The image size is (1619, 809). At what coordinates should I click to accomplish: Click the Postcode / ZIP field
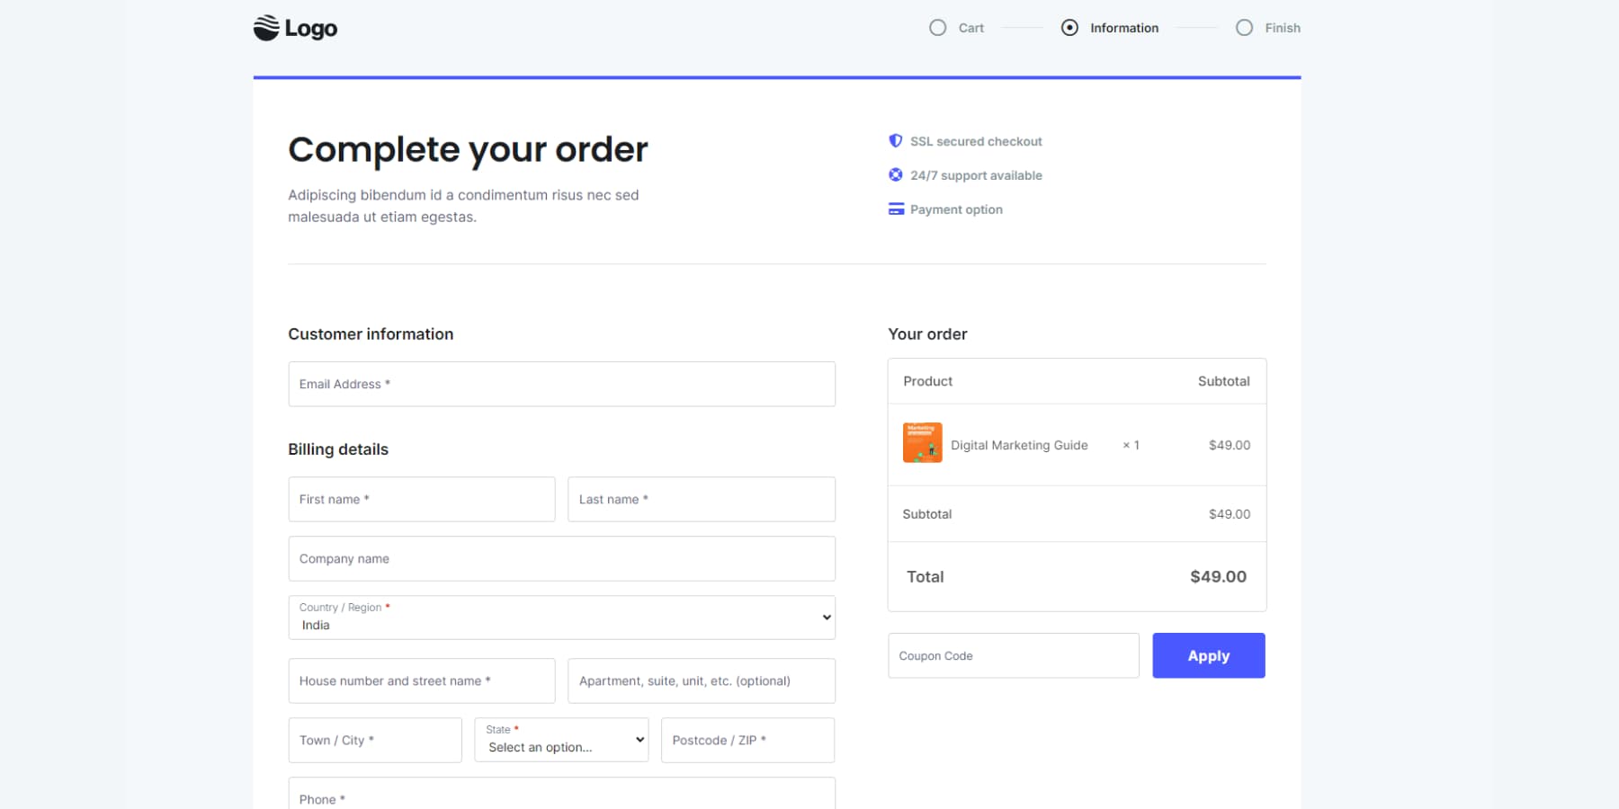747,740
